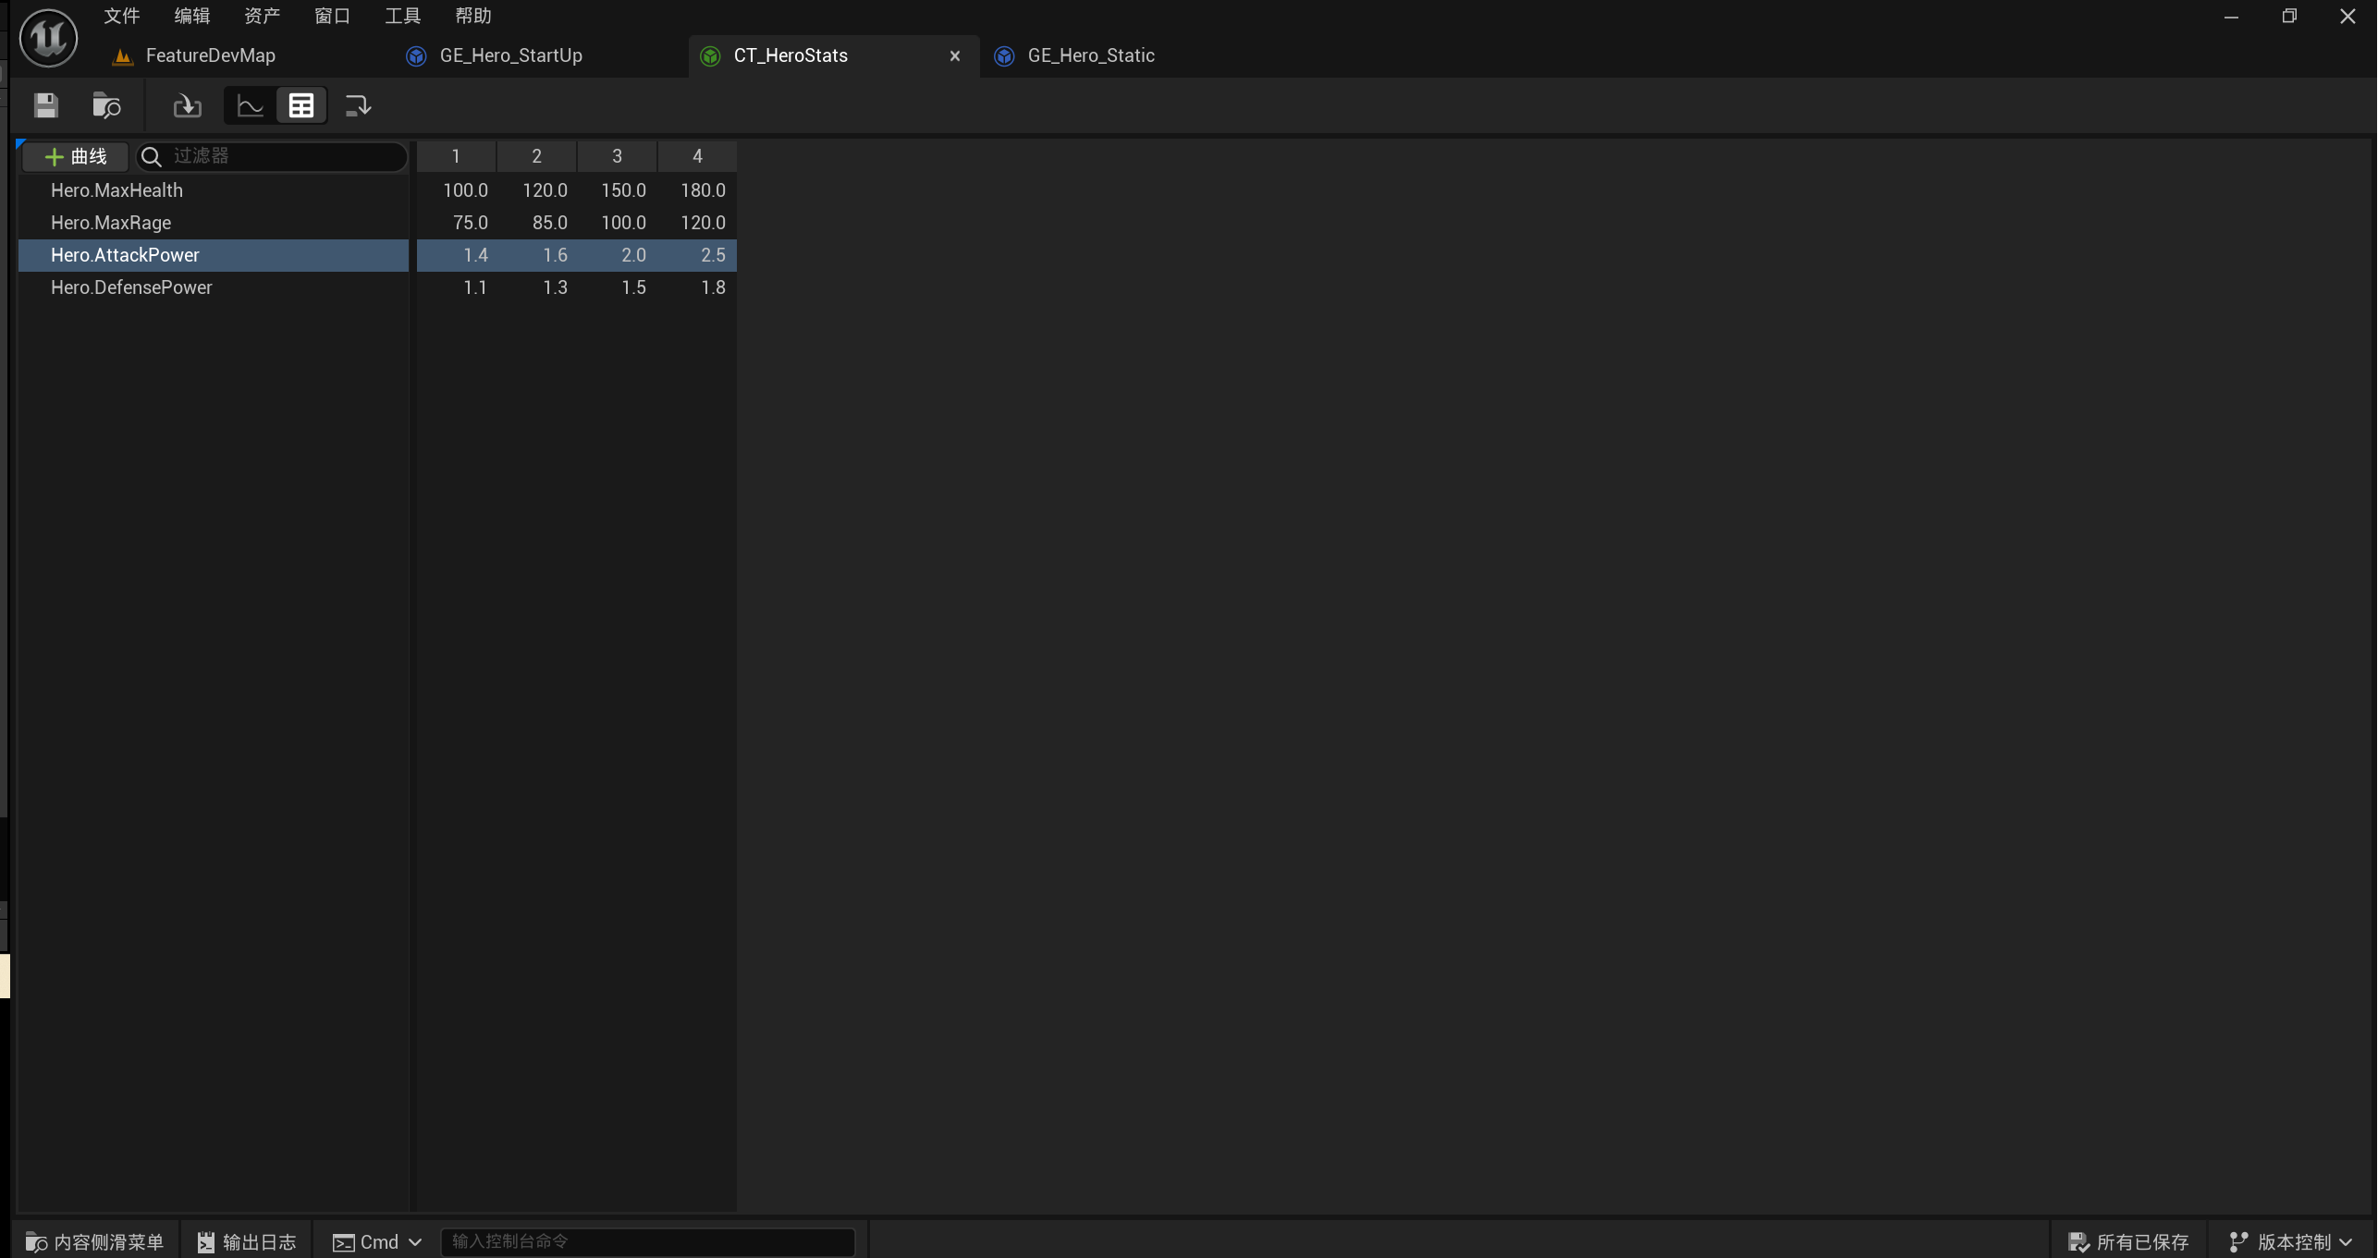Open the 工具 menu

pyautogui.click(x=402, y=16)
